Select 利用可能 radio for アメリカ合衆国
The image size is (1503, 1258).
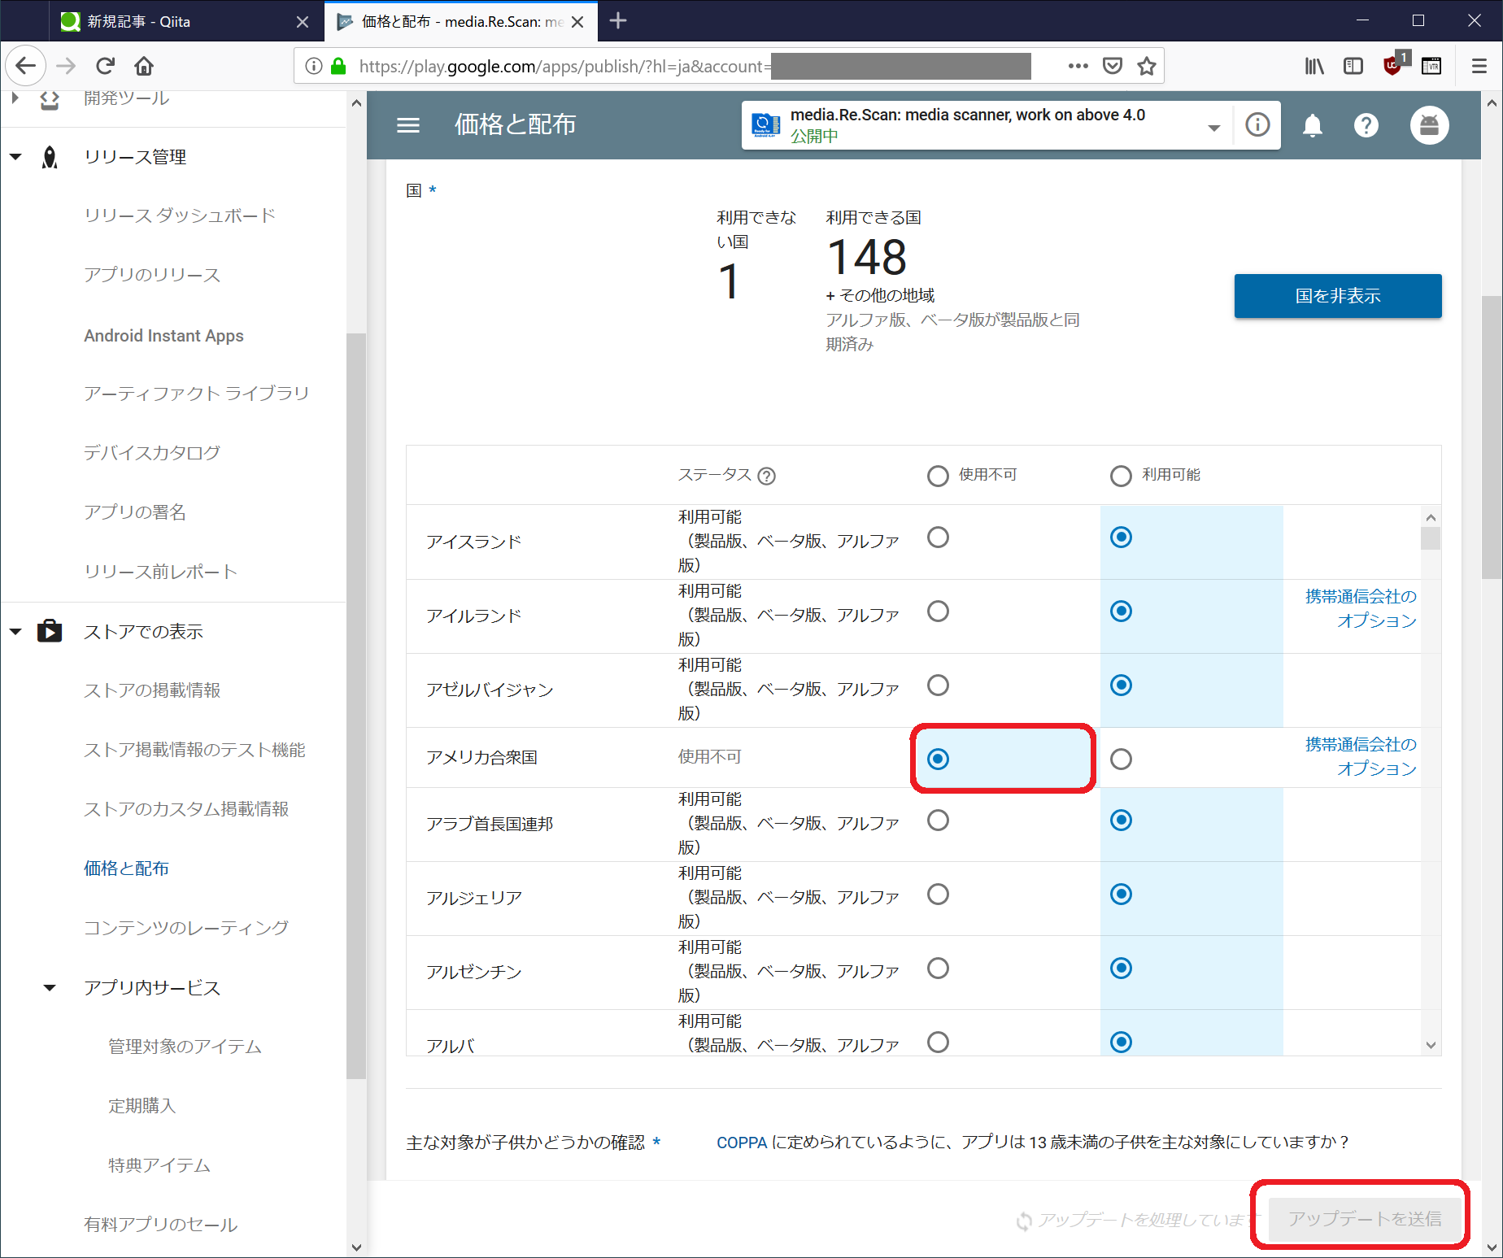[x=1121, y=759]
